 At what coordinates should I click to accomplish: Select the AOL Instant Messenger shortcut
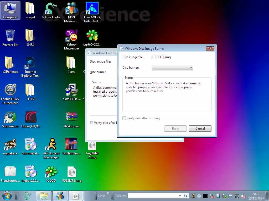tap(51, 148)
